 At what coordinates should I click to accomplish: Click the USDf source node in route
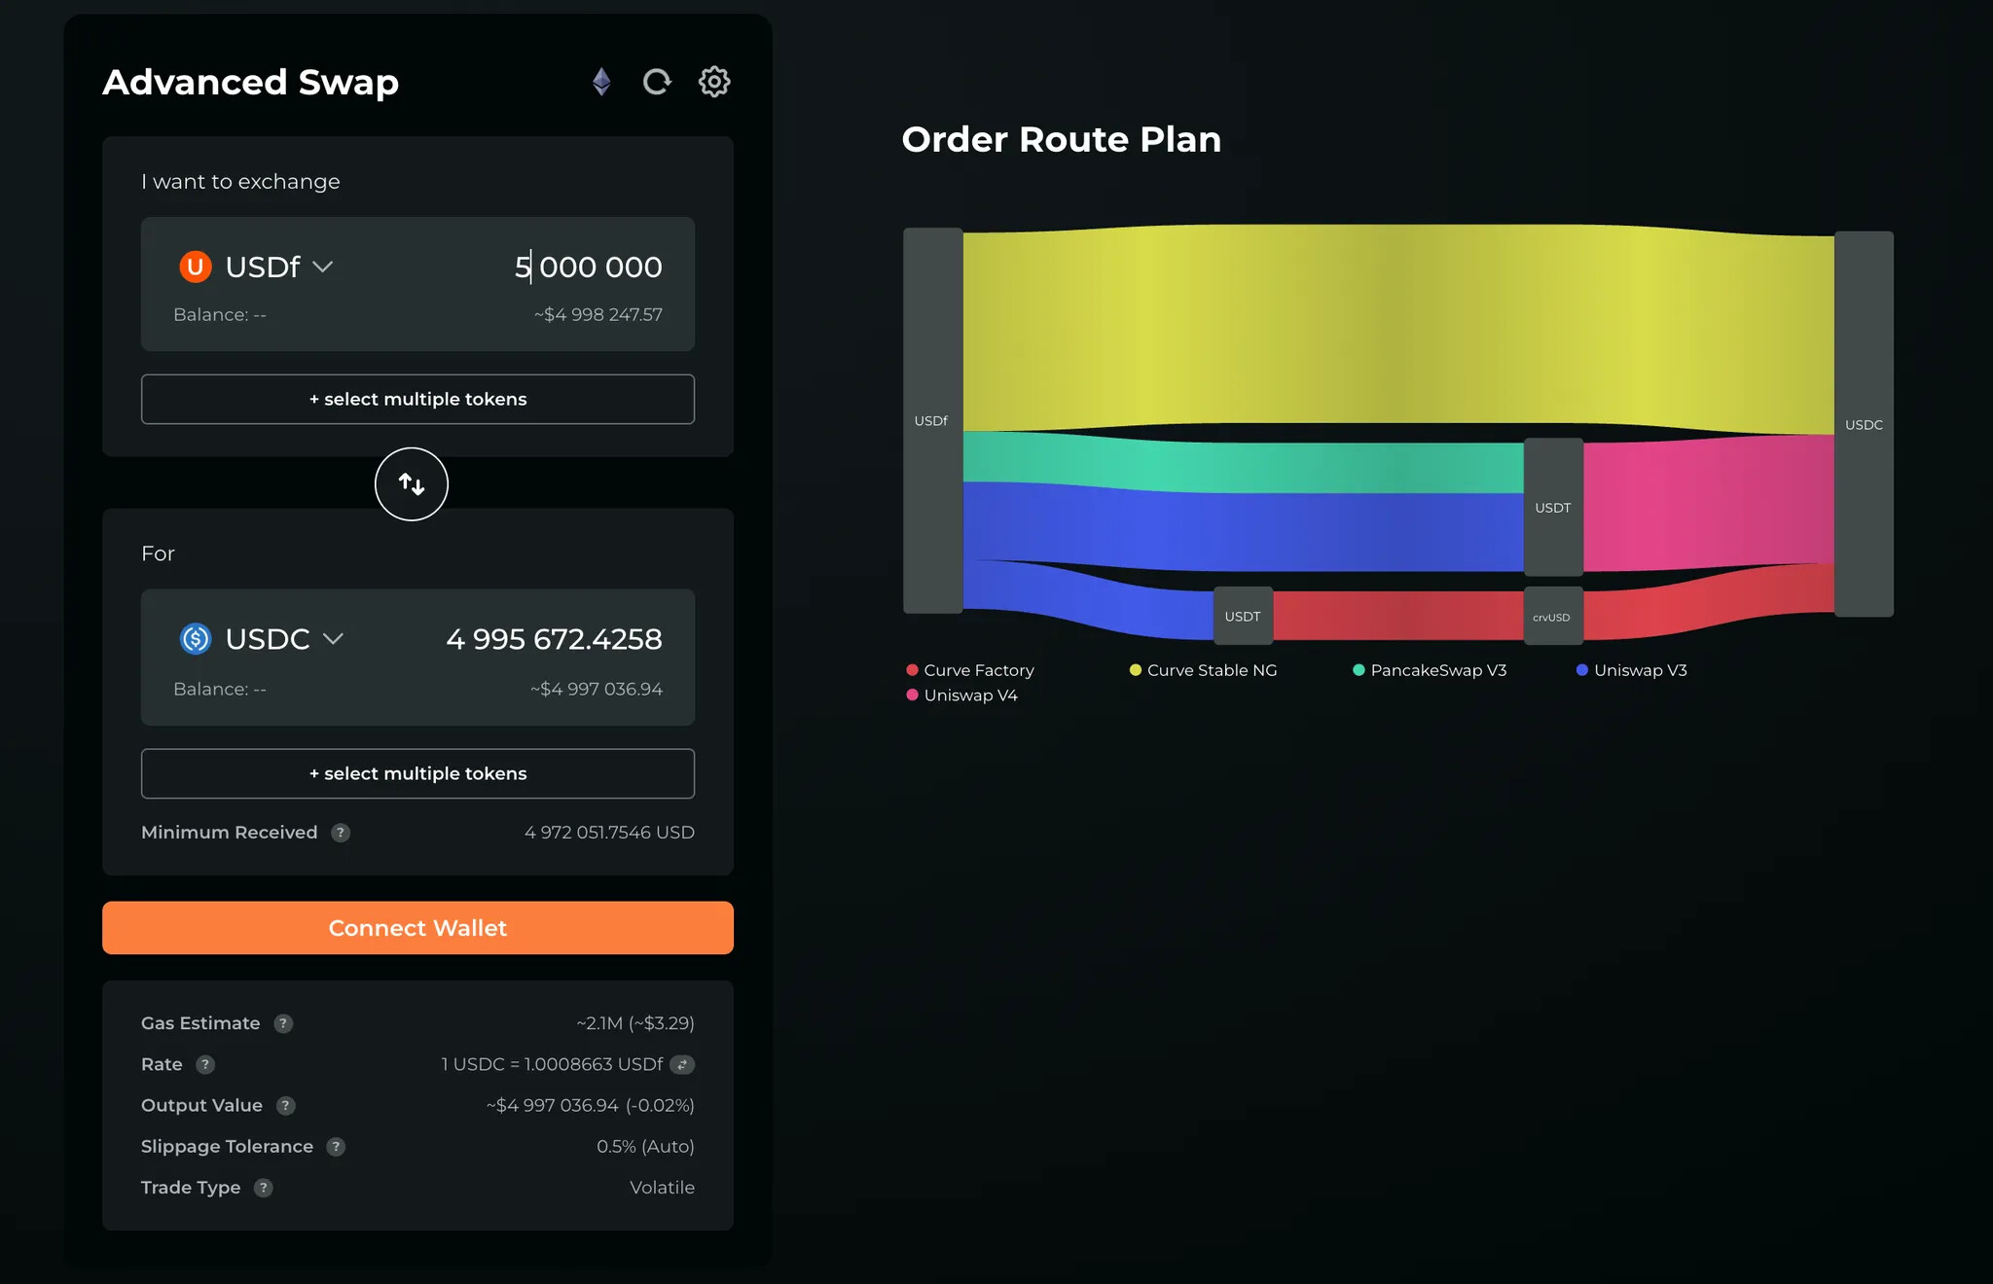(x=932, y=420)
